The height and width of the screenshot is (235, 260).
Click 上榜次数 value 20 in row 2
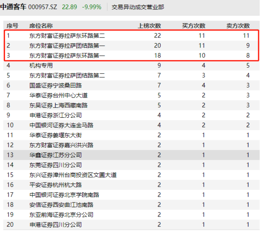tap(157, 46)
